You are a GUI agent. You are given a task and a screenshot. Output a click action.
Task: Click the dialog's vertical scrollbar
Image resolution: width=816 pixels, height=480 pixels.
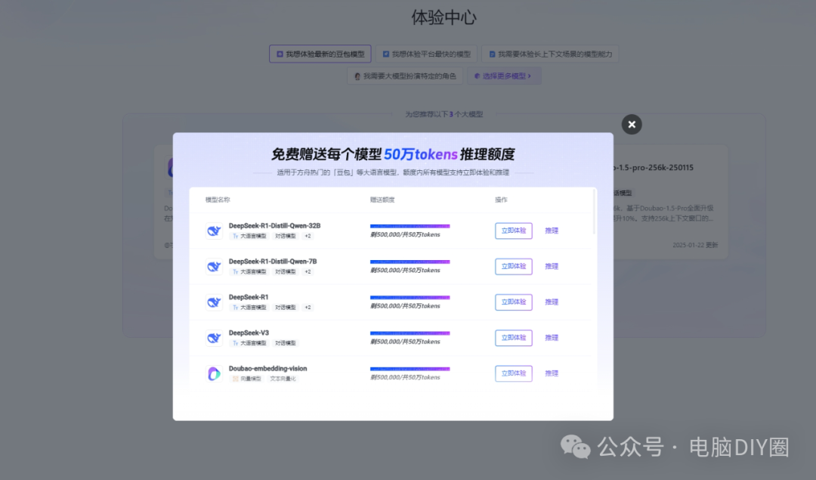[x=594, y=212]
